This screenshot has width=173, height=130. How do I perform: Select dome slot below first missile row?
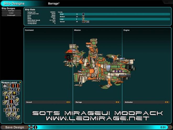7,98
